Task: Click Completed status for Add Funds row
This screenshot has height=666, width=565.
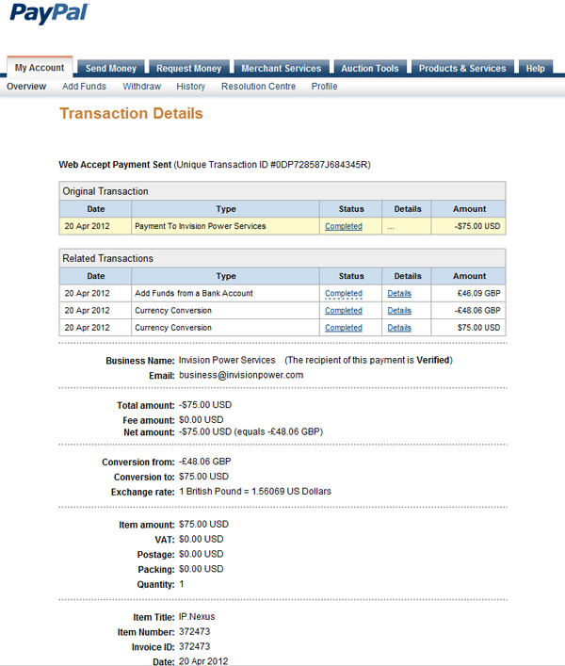Action: point(344,294)
